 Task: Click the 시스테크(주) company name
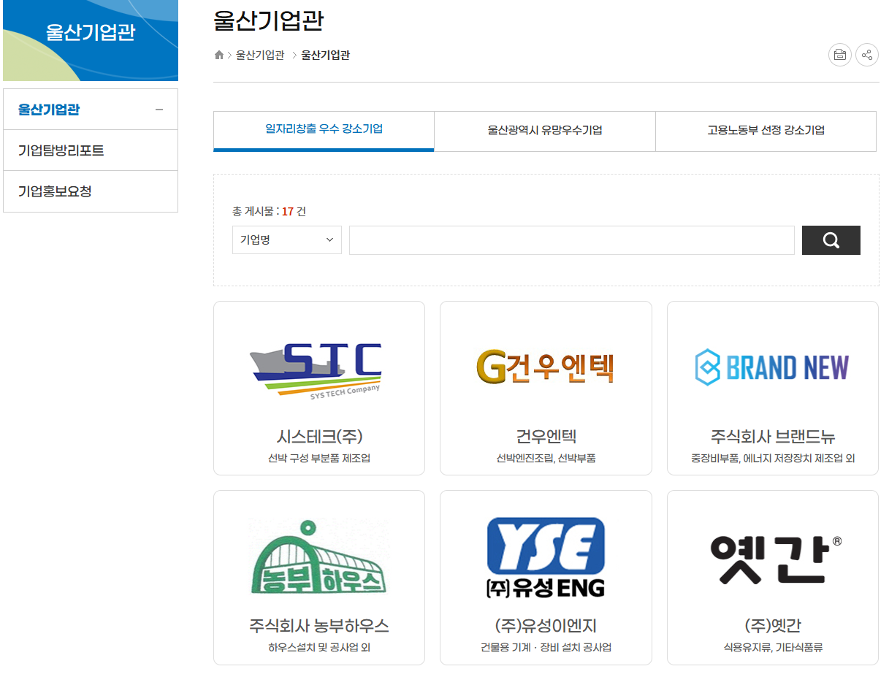[319, 437]
